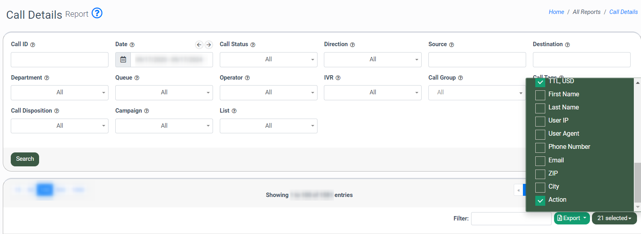
Task: Click help icon next to Call ID
Action: [x=33, y=45]
